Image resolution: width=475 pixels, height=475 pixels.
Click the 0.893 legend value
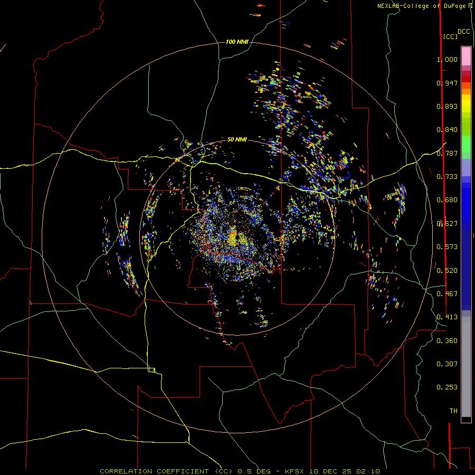[447, 106]
